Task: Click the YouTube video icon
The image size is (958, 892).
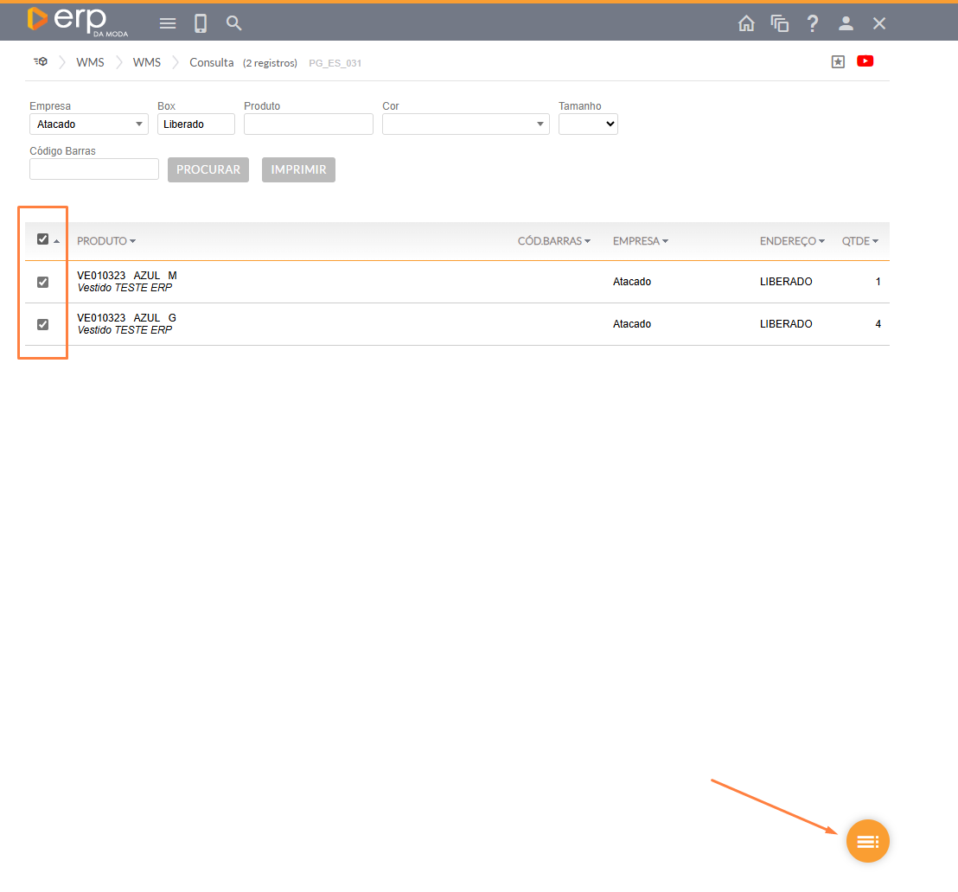Action: click(865, 61)
